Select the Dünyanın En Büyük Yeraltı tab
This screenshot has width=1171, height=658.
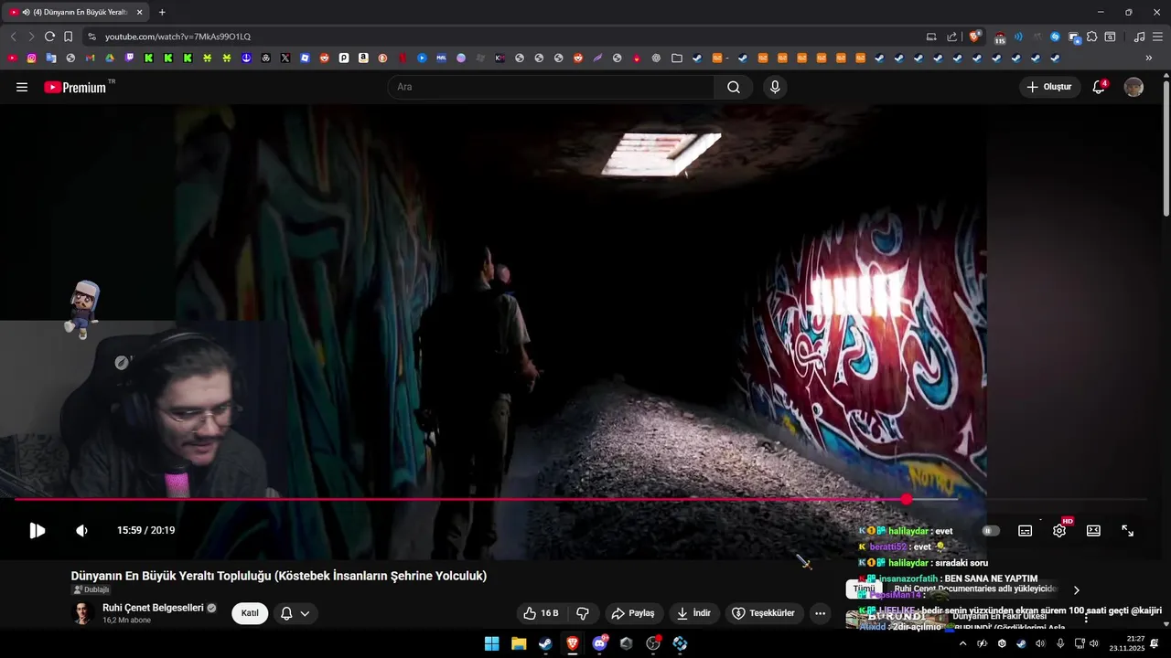click(x=75, y=12)
